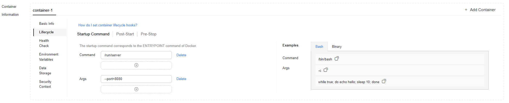Open the Health Check section
This screenshot has width=509, height=103.
click(x=44, y=43)
